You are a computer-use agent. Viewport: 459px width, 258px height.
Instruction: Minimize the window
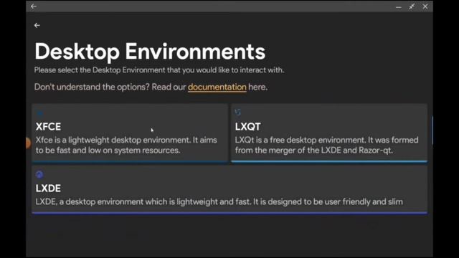399,6
